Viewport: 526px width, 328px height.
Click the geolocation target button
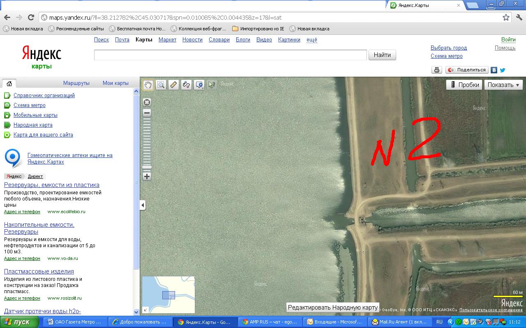pos(147,102)
